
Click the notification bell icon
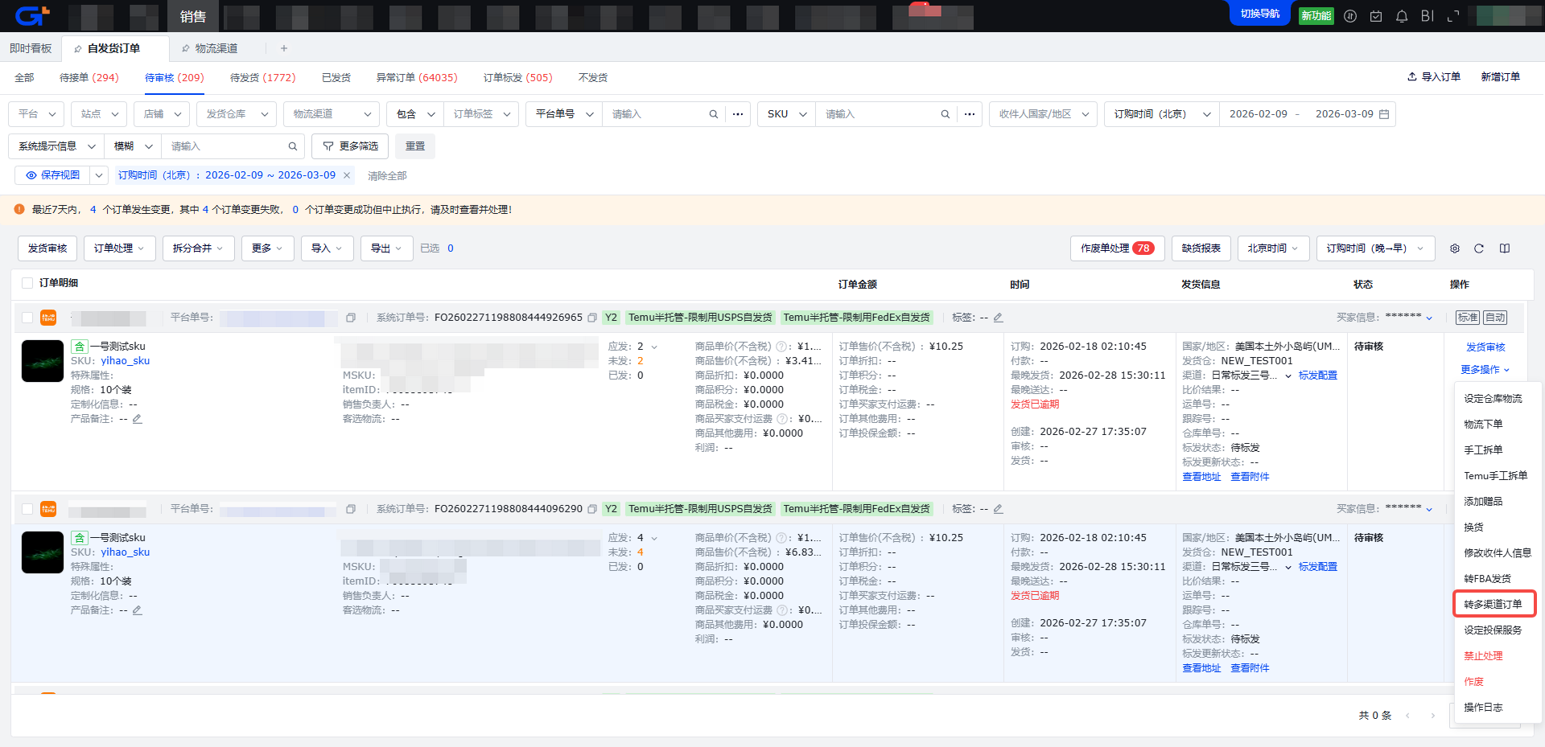pyautogui.click(x=1402, y=16)
